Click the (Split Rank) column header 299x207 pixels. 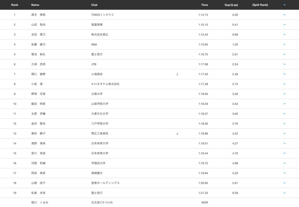tap(260, 5)
